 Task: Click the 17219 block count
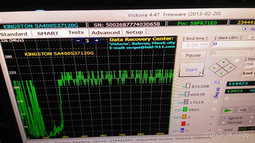click(x=196, y=102)
